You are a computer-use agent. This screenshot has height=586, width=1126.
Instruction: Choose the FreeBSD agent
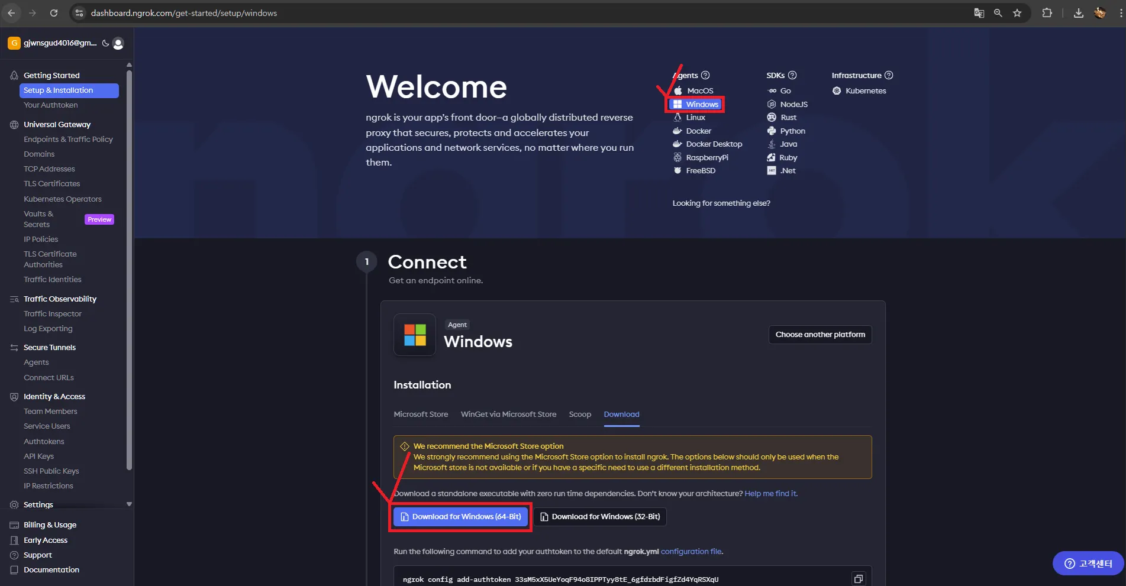point(695,170)
